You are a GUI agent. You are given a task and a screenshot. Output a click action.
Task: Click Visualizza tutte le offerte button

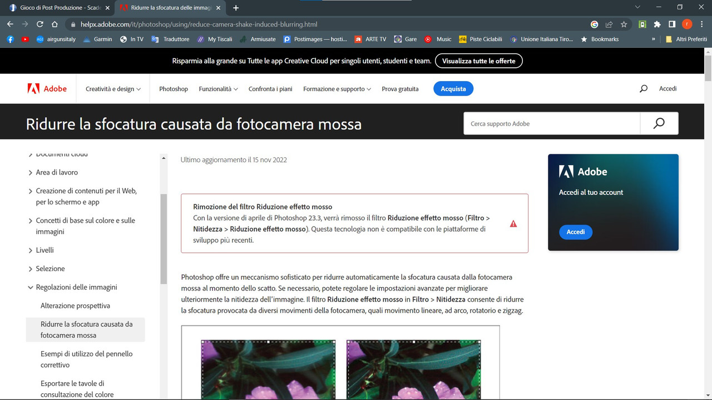[x=478, y=61]
